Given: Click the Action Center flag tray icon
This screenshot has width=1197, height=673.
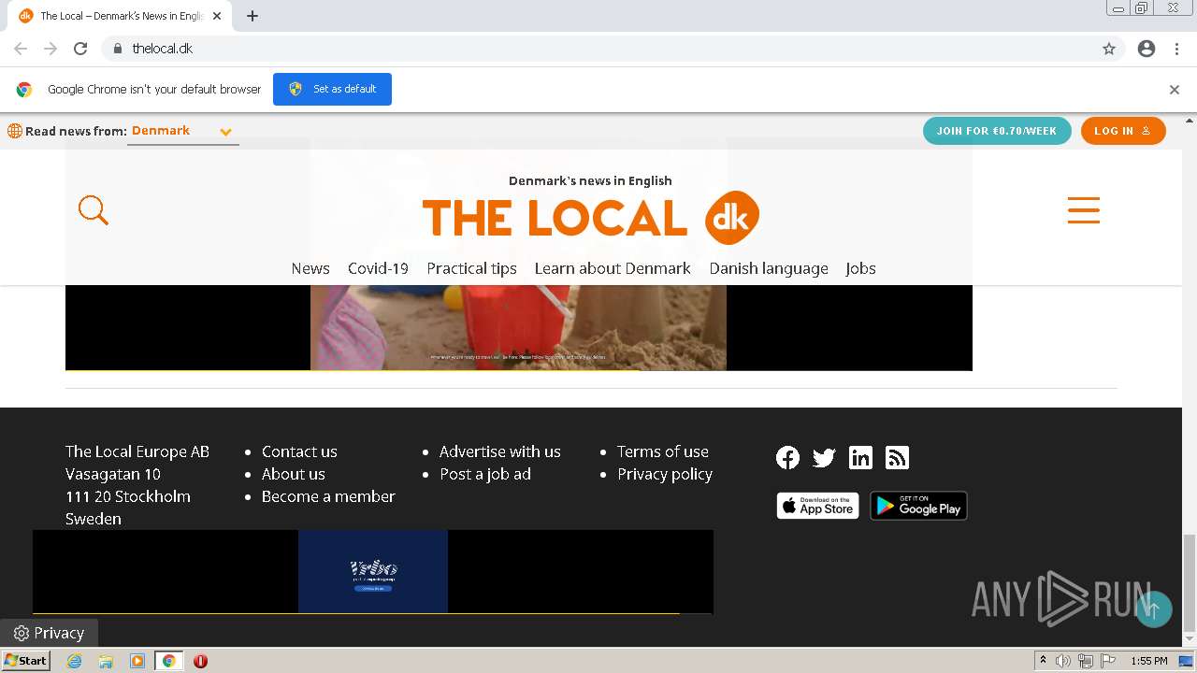Looking at the screenshot, I should point(1108,661).
